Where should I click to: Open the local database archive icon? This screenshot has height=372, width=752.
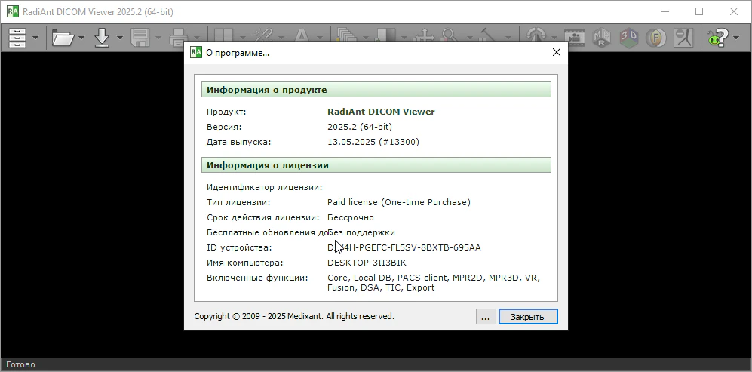[17, 37]
